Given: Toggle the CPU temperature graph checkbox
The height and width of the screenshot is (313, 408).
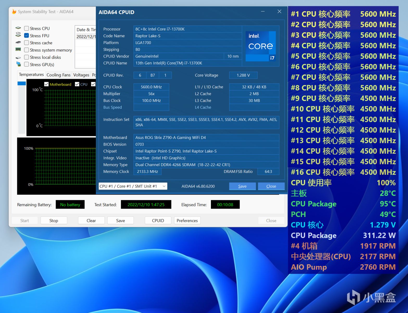Looking at the screenshot, I should pos(77,84).
